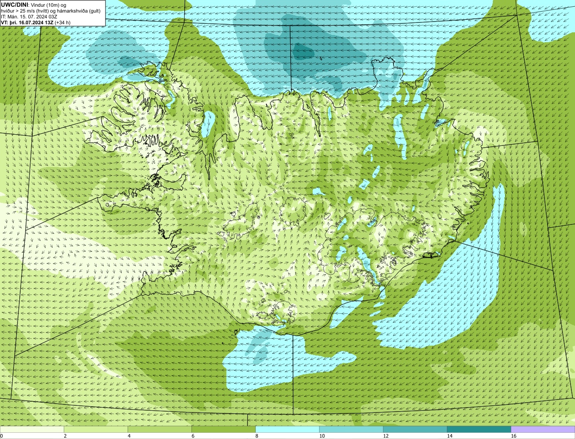Click the legend scale label '6'
The image size is (575, 439).
click(193, 436)
